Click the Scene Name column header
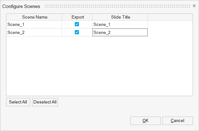The height and width of the screenshot is (131, 199). pos(34,17)
